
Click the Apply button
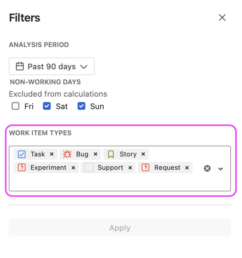tap(120, 228)
